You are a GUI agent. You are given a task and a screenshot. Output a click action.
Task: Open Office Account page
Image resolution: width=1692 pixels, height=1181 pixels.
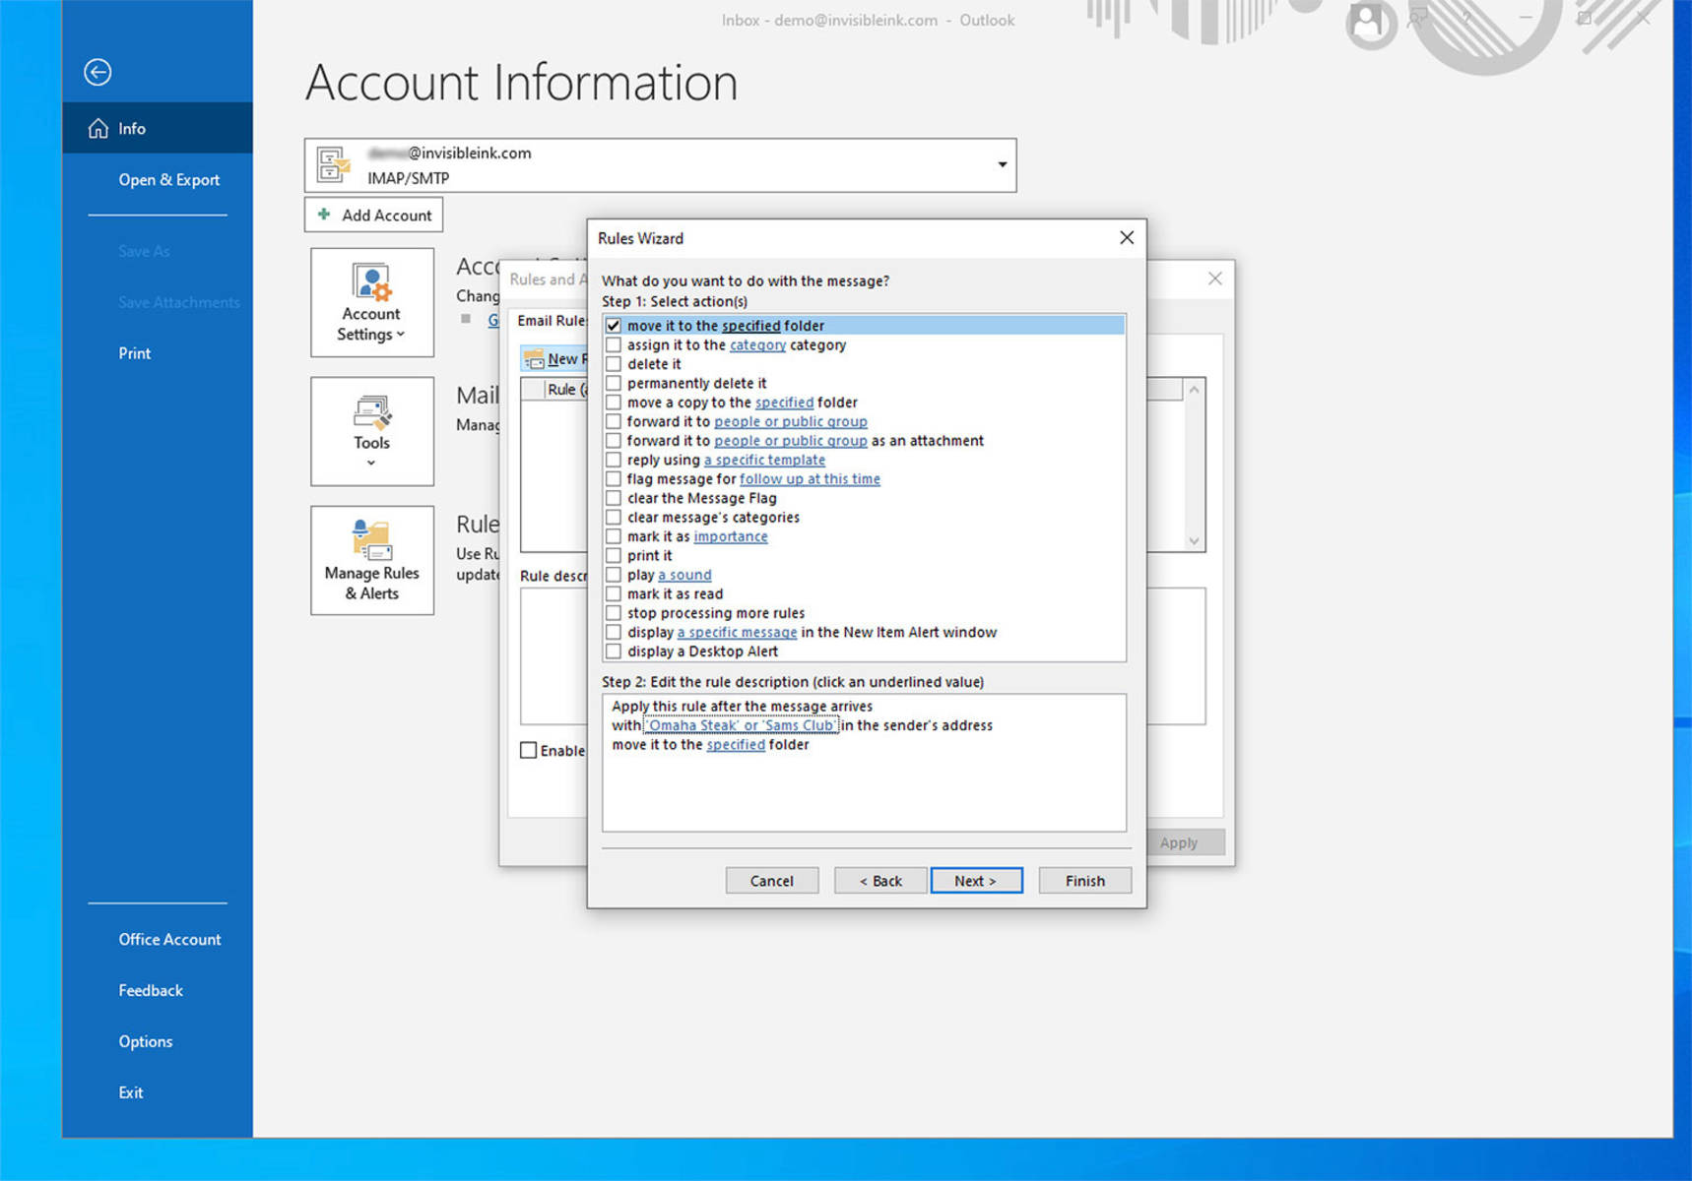[169, 940]
